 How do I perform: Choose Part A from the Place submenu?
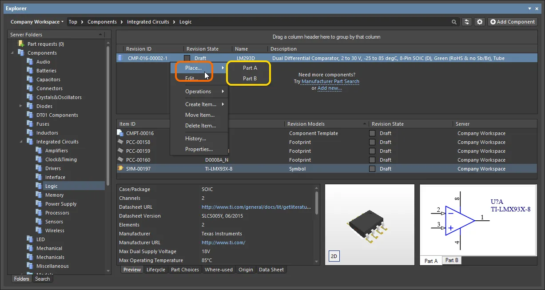click(x=250, y=68)
